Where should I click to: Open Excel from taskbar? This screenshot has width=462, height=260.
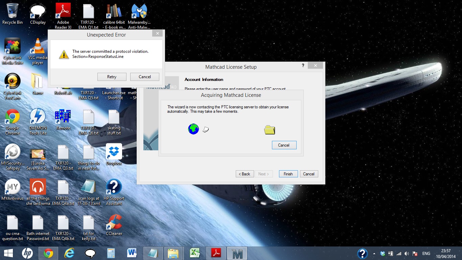[195, 253]
